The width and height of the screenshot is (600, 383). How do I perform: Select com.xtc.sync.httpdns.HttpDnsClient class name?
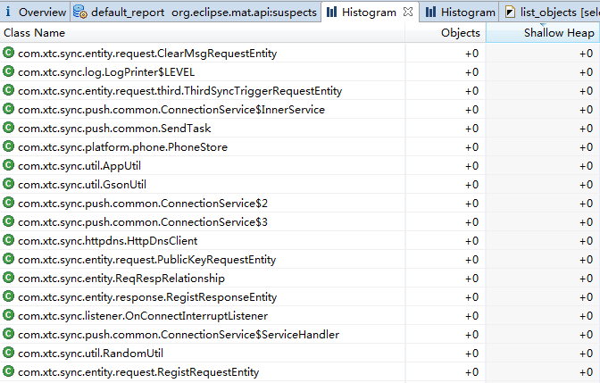(108, 241)
